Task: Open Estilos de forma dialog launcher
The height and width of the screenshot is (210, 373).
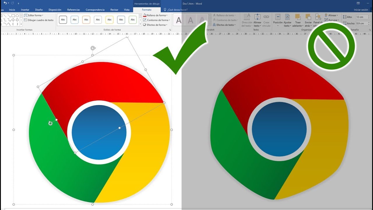Action: pyautogui.click(x=170, y=30)
